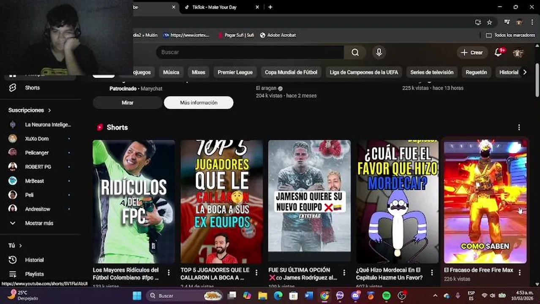Select the Mixes filter chip
Screen dimensions: 540x304
(198, 72)
